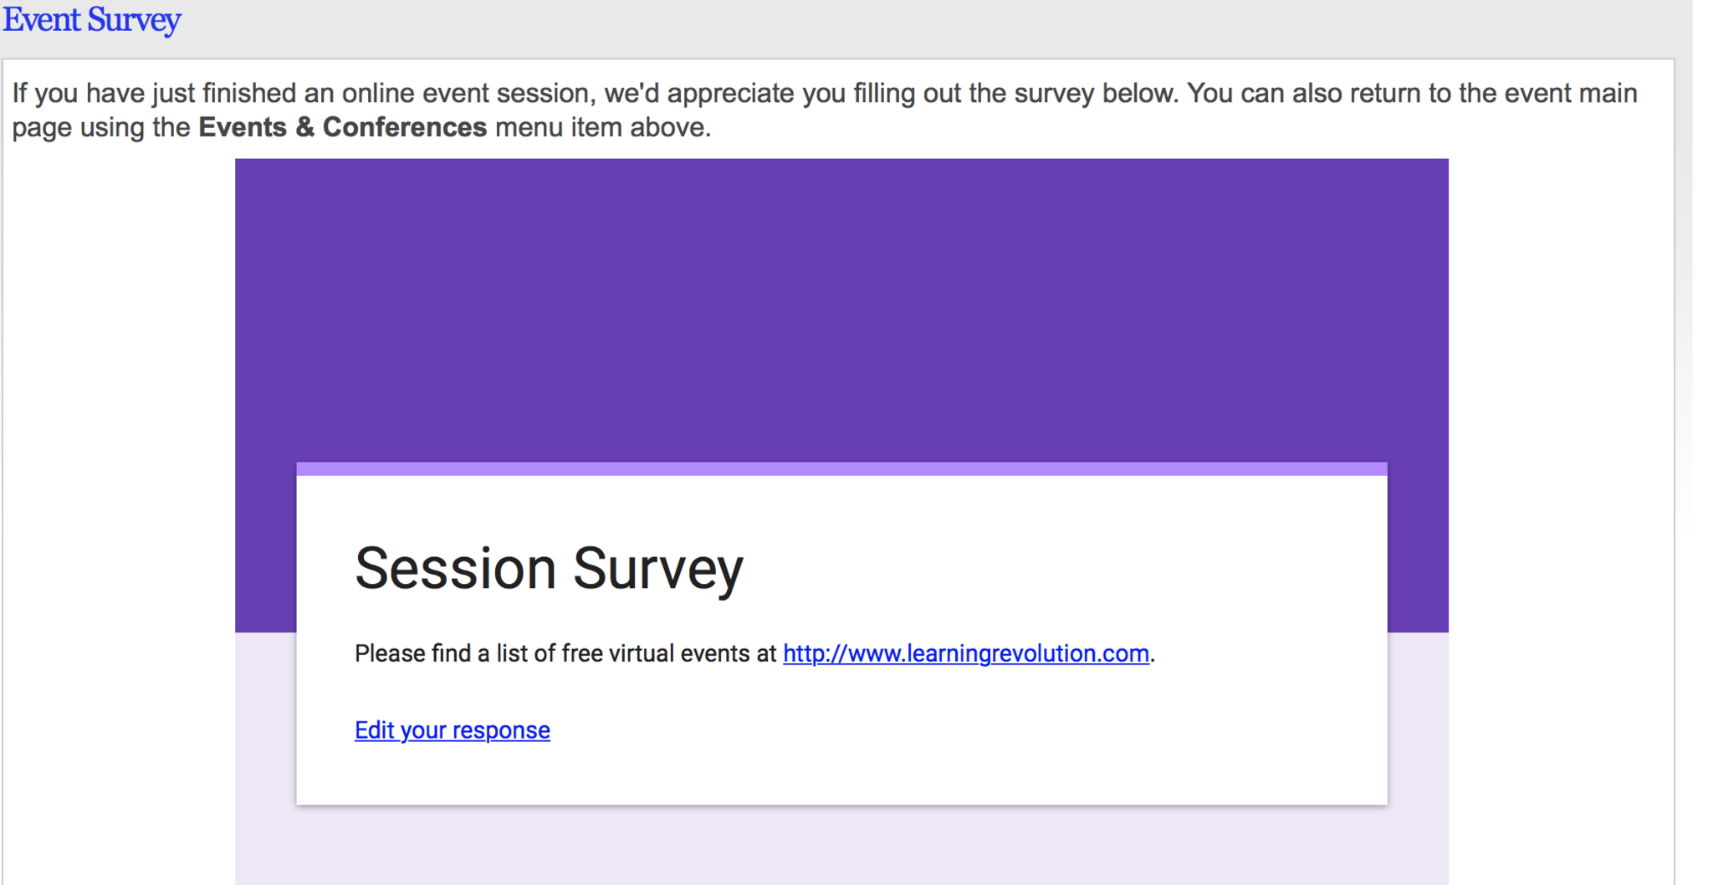Click the bold Events & Conferences text

click(342, 127)
